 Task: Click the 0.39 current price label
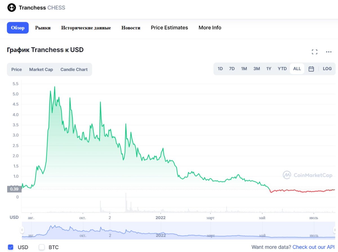click(14, 189)
